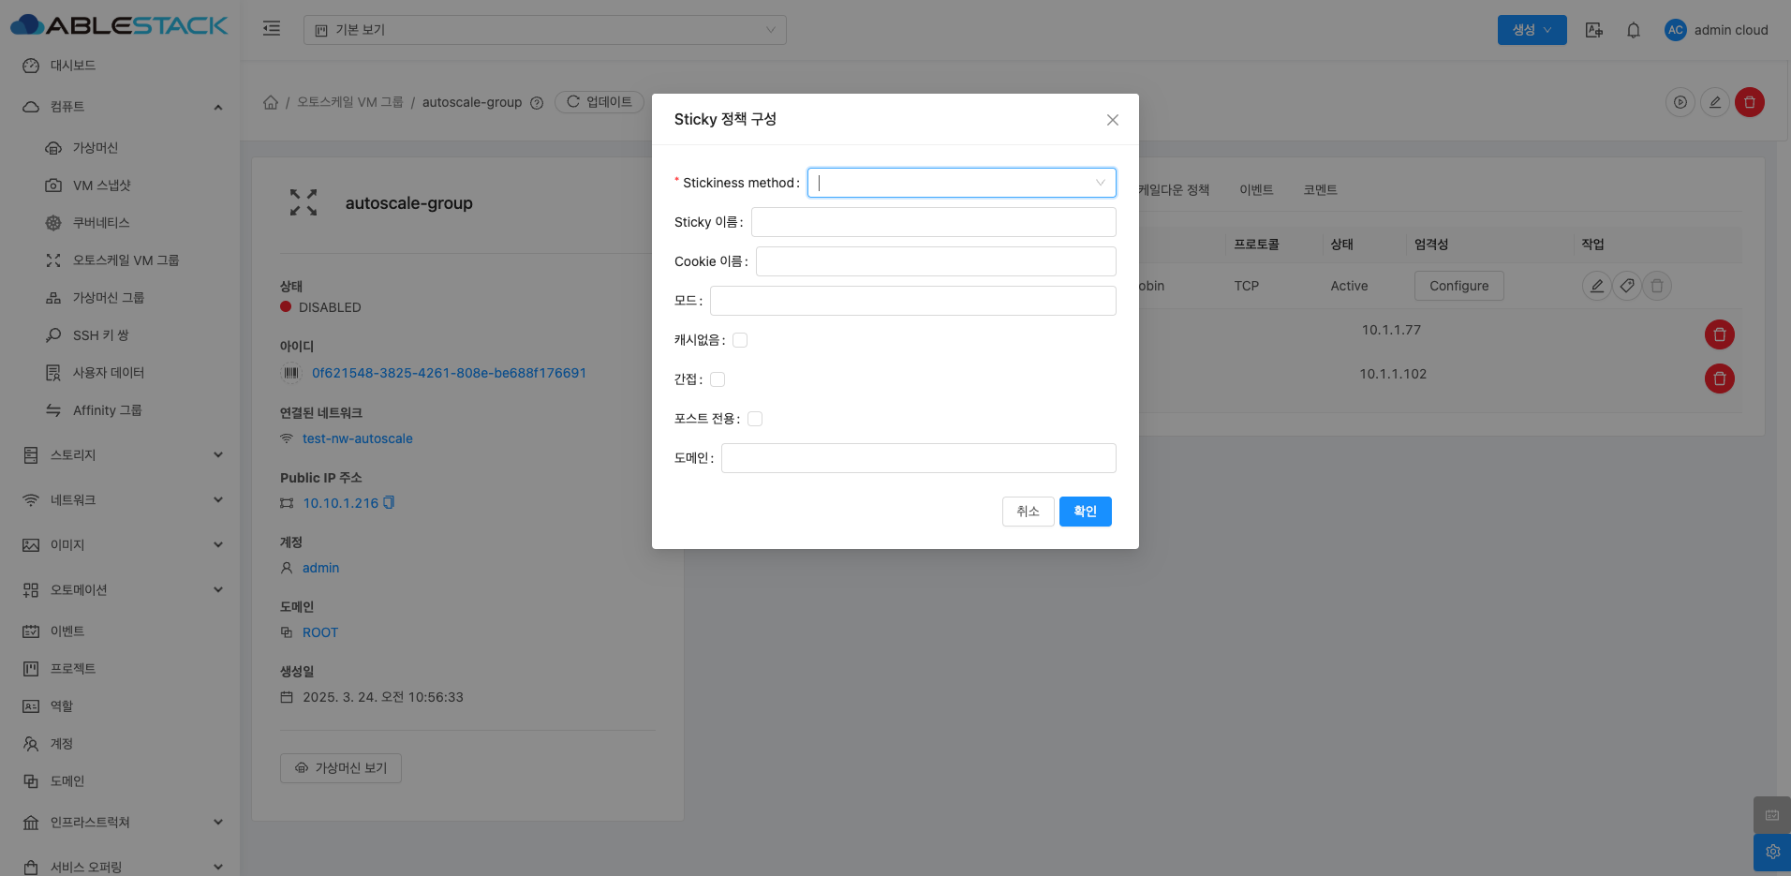Enable the 캐시없음 checkbox
The width and height of the screenshot is (1791, 876).
[740, 340]
